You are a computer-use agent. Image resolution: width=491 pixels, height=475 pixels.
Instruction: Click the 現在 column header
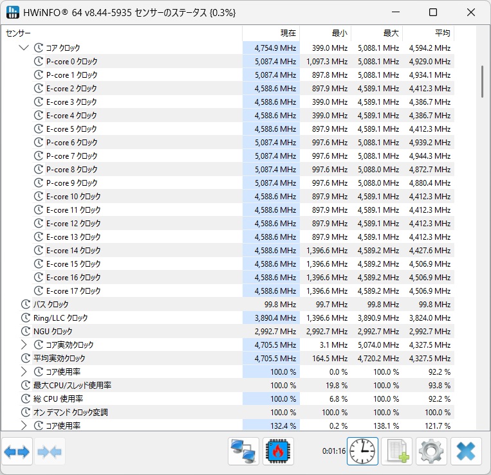click(271, 33)
